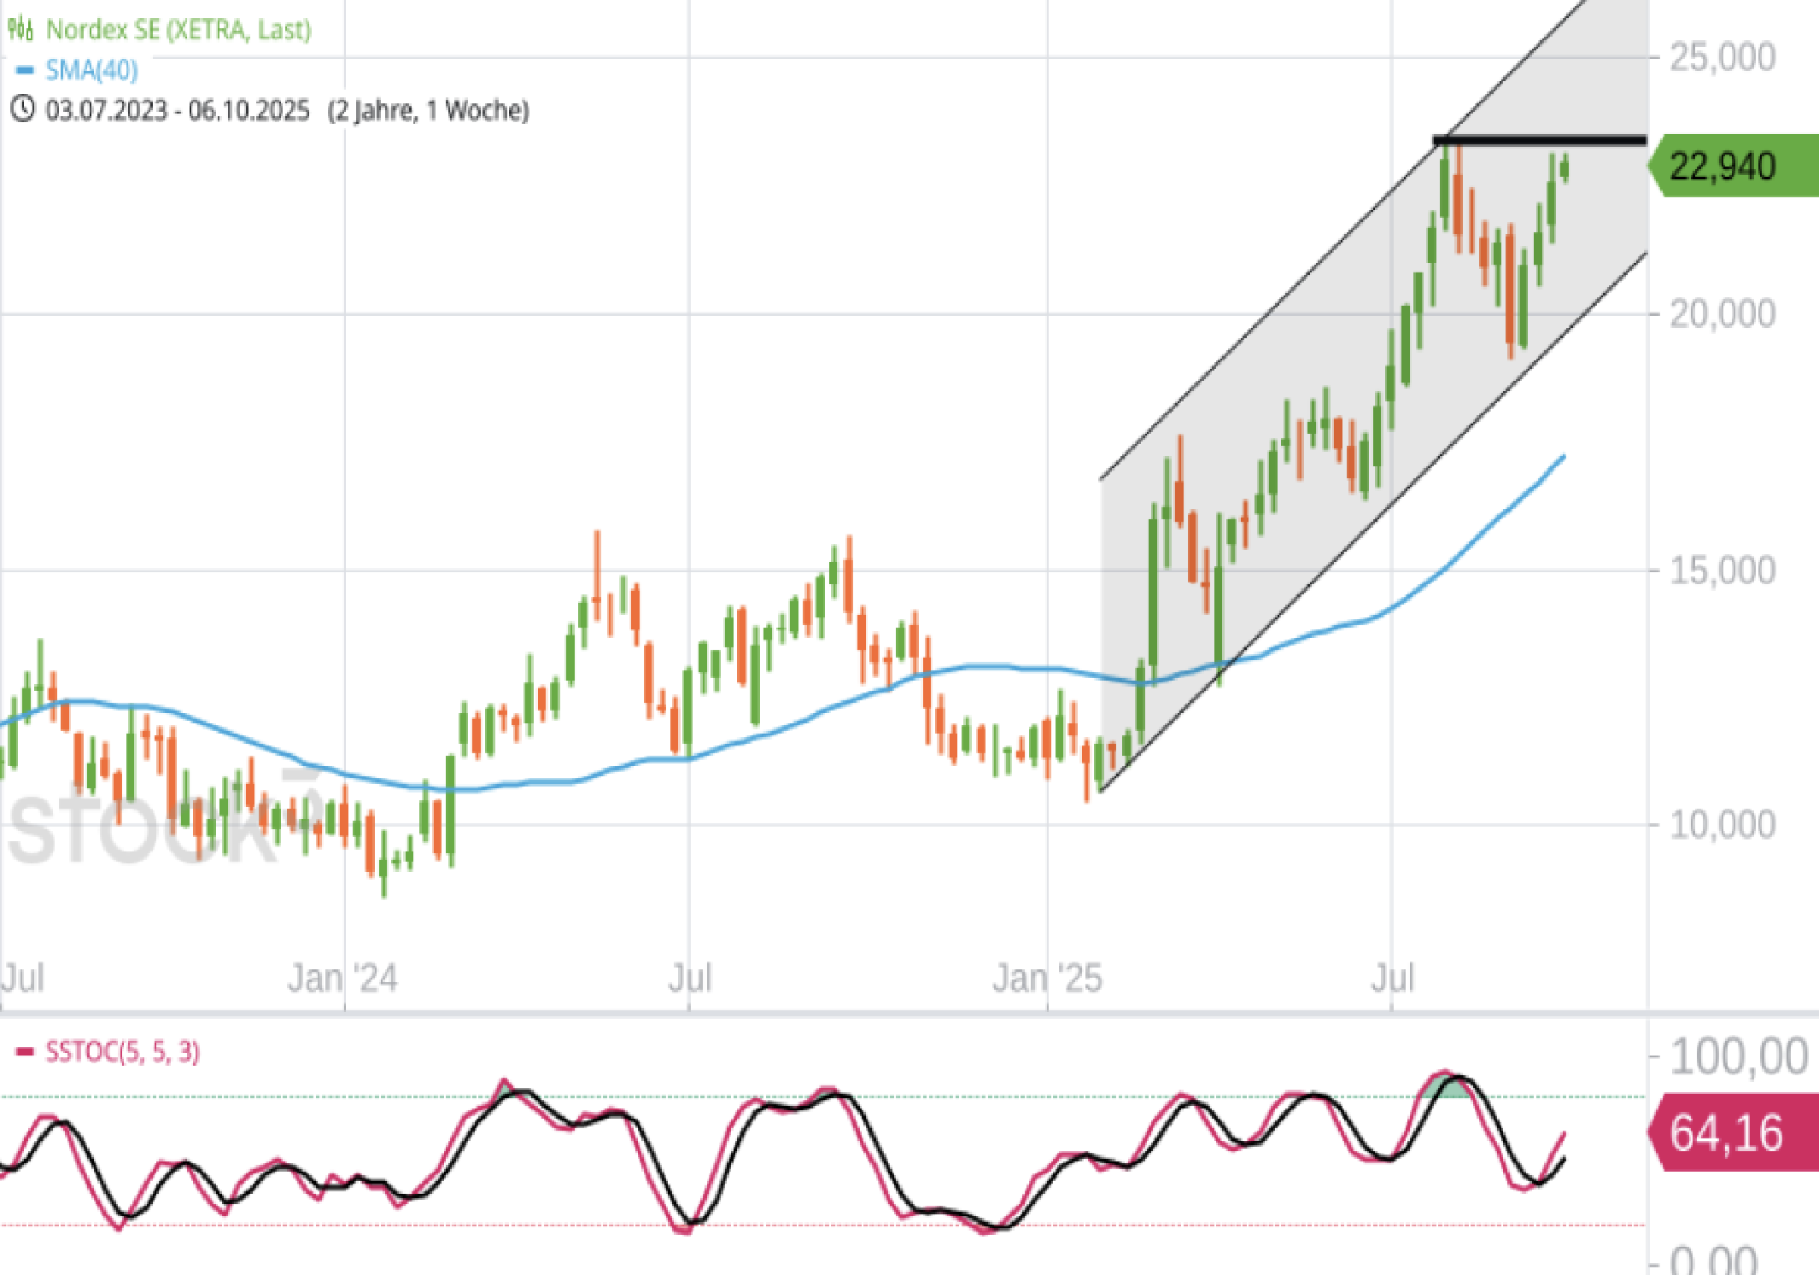Select the SMA(40) indicator label
The image size is (1819, 1275).
pos(91,70)
